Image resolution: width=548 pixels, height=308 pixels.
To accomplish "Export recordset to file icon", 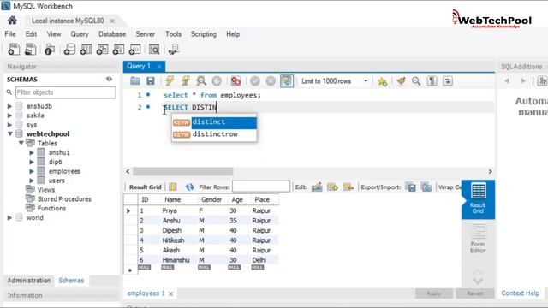I will (411, 187).
